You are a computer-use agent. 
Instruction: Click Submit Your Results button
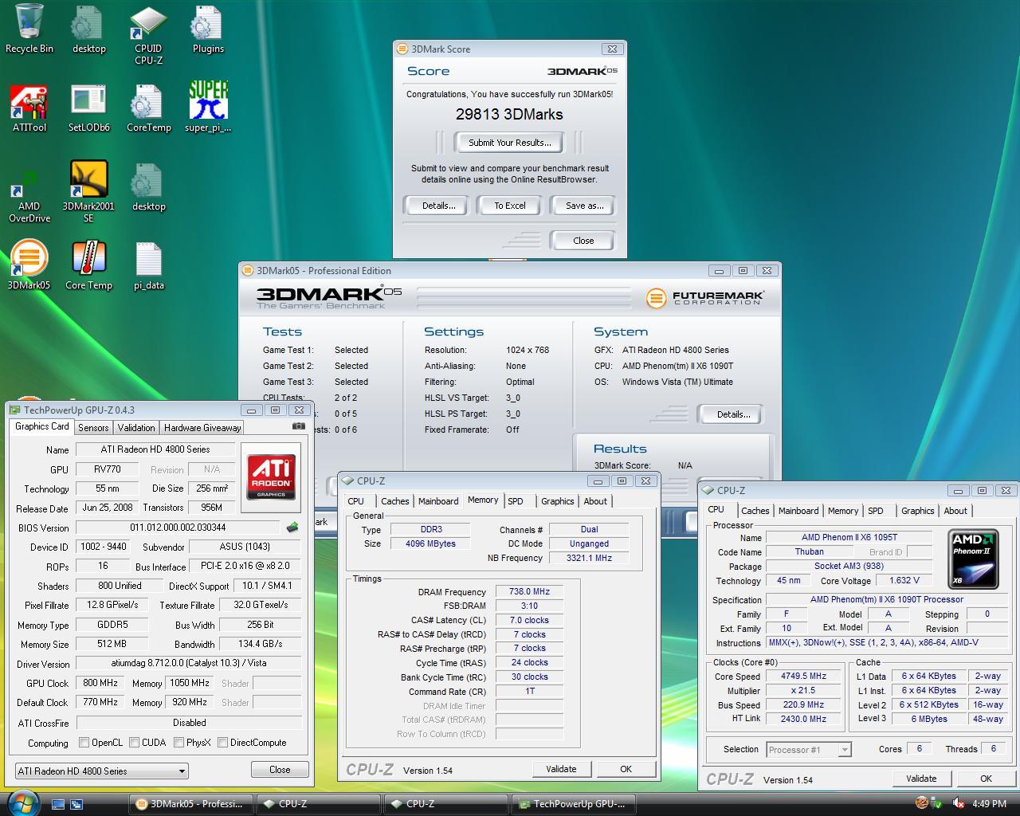(x=509, y=143)
